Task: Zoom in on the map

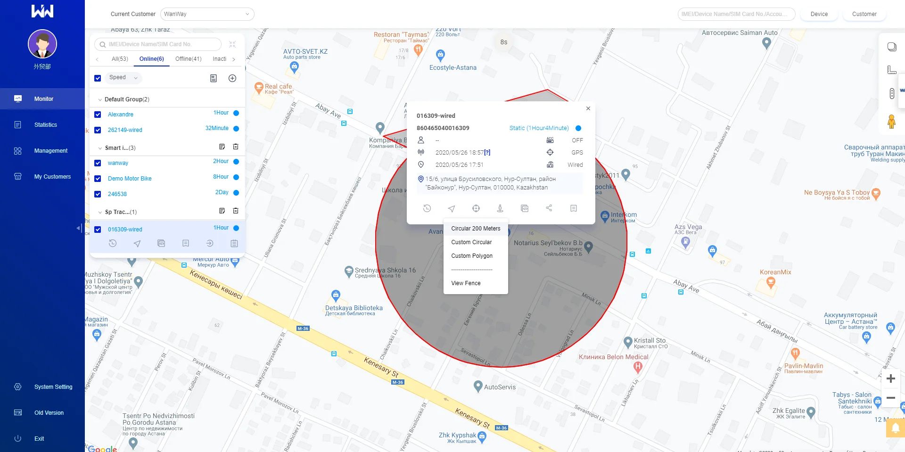Action: point(891,378)
